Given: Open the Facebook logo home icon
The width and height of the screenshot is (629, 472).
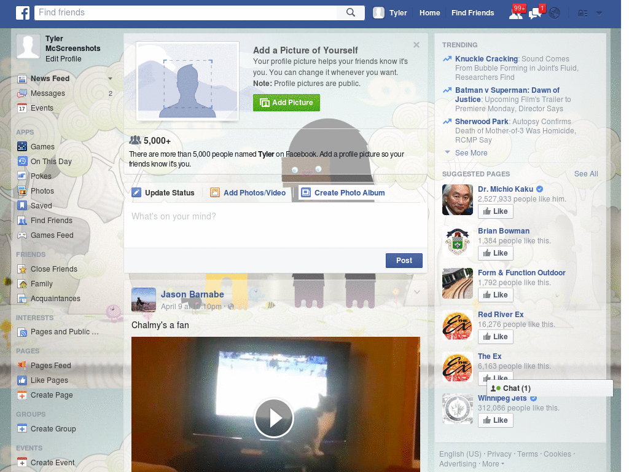Looking at the screenshot, I should click(23, 13).
